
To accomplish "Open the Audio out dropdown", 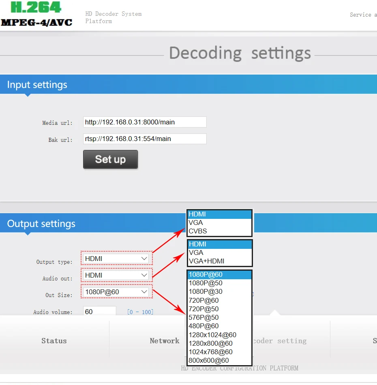I will (116, 275).
